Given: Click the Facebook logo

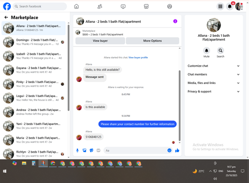Looking at the screenshot, I should click(x=7, y=6).
